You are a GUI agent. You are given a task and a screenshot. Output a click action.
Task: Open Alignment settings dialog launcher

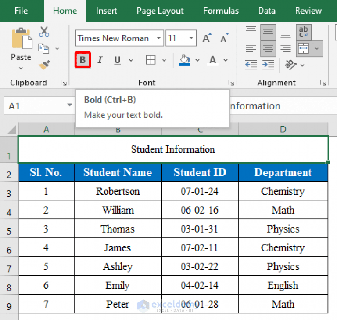(x=323, y=83)
